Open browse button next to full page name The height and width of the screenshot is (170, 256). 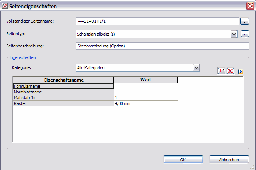pos(244,21)
